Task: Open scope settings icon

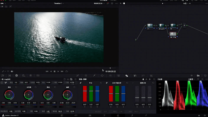Action: point(198,79)
